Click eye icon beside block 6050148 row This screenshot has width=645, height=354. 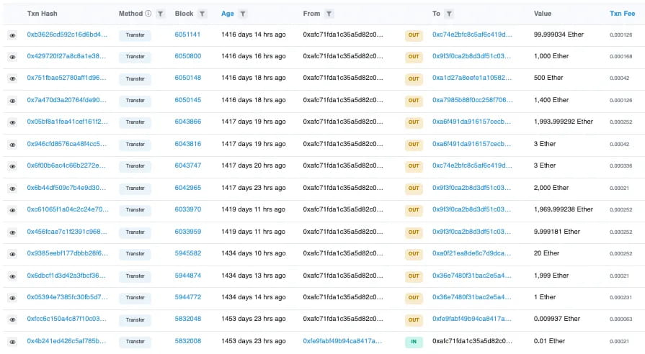pos(12,78)
